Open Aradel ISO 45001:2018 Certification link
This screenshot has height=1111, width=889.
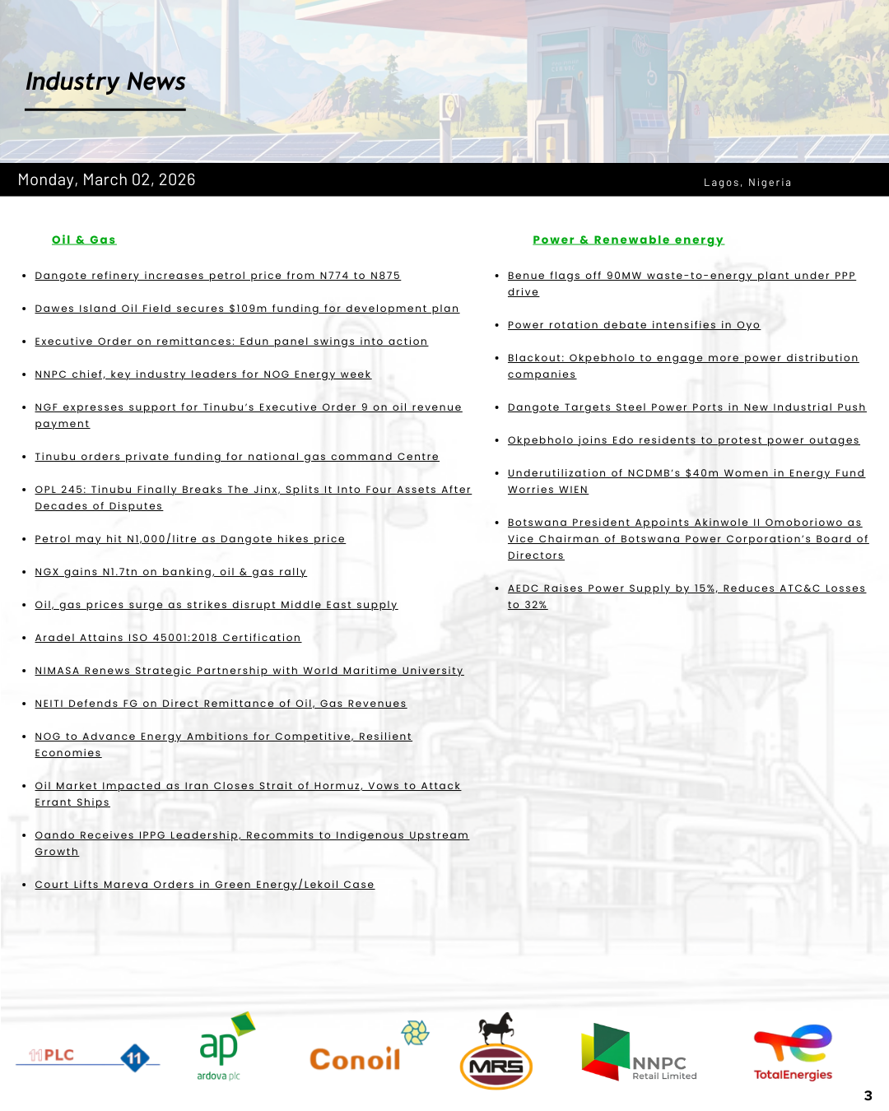tap(168, 638)
